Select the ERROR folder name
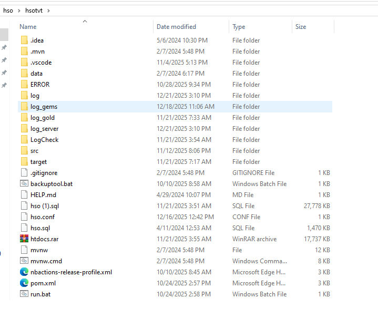This screenshot has width=378, height=309. coord(40,85)
